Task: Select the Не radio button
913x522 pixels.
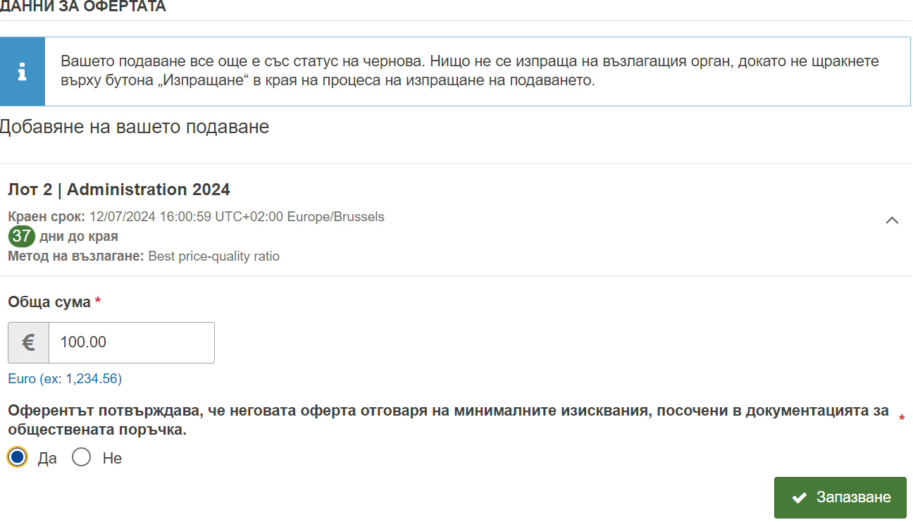Action: (x=82, y=458)
